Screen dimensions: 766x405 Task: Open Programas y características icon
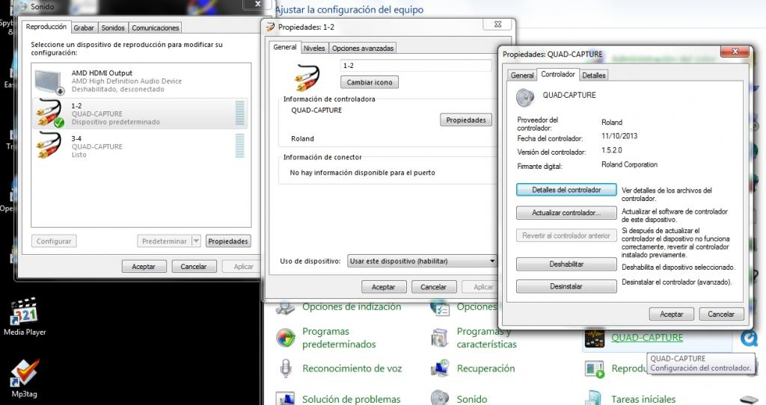440,338
